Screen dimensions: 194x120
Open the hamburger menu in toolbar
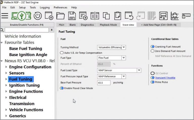coord(5,16)
